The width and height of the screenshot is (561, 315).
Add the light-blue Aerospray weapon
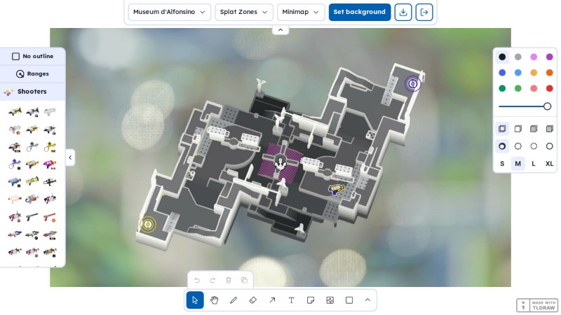pyautogui.click(x=15, y=181)
